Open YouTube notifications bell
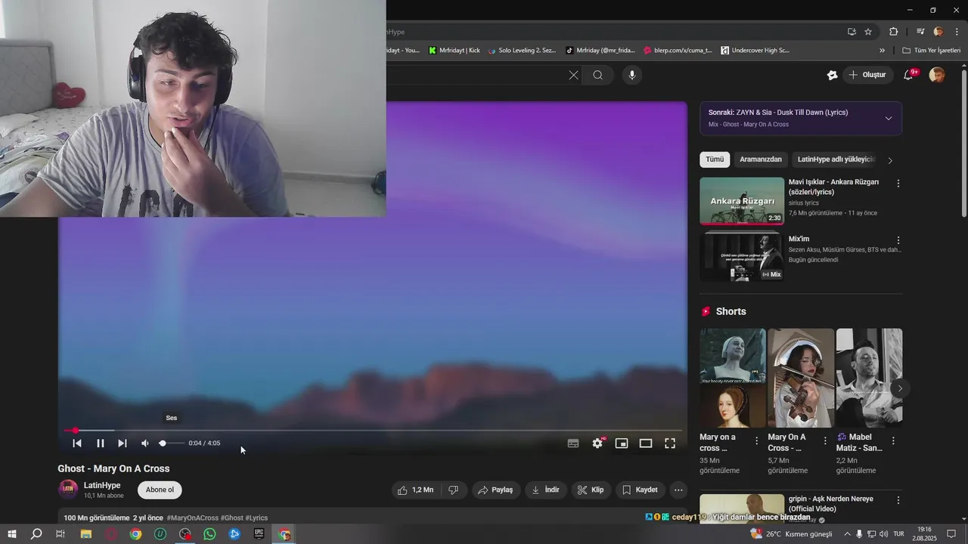 pos(909,75)
